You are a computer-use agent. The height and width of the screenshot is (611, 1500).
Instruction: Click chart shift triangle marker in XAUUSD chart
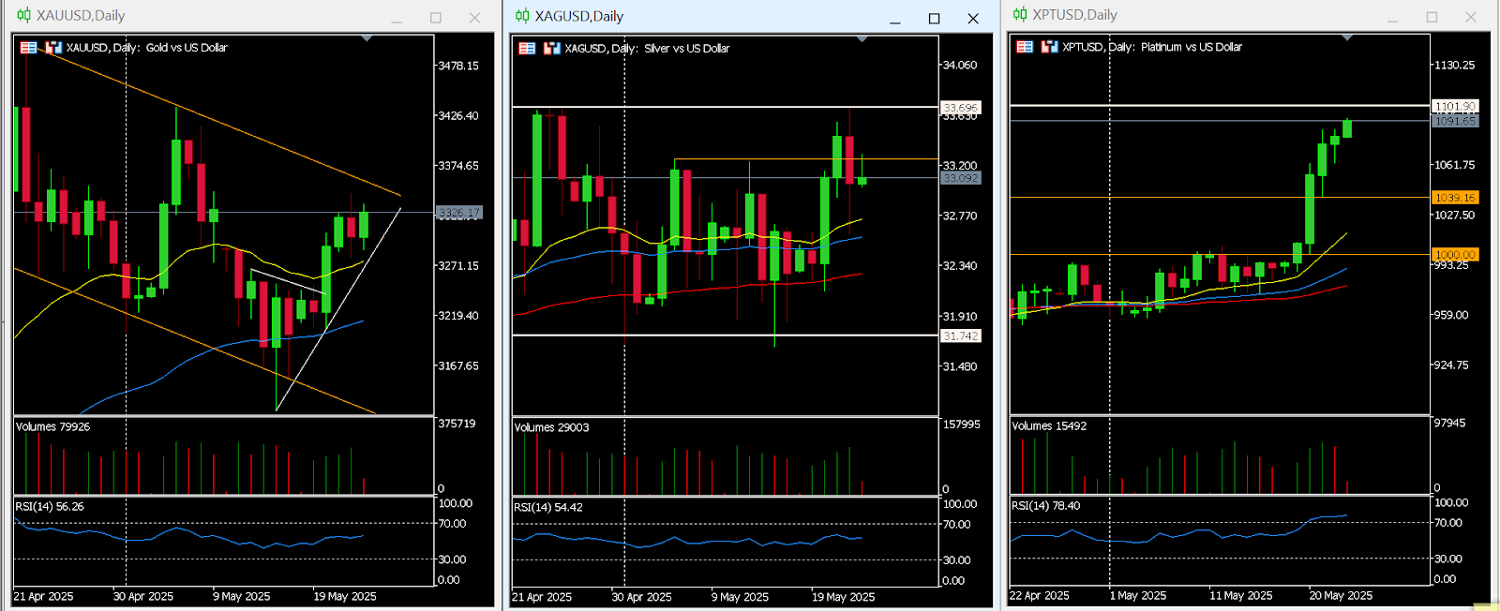pos(367,38)
